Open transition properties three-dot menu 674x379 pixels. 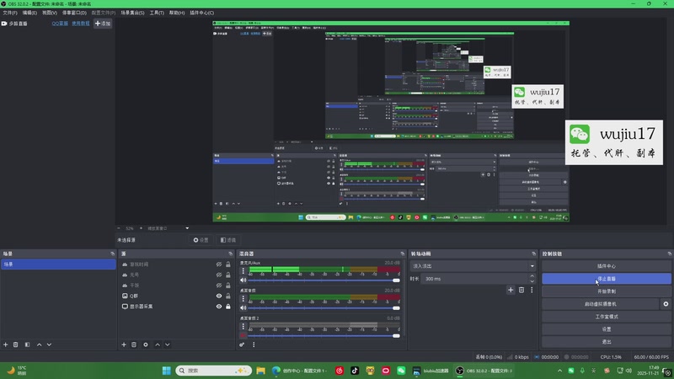(532, 290)
